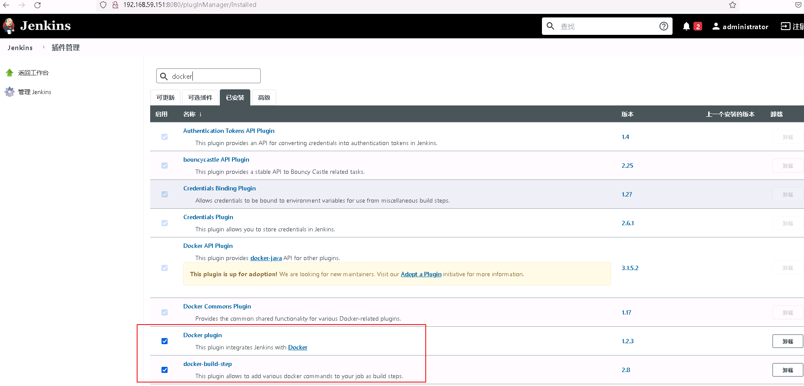Toggle Docker API Plugin checkbox
This screenshot has height=386, width=804.
tap(165, 268)
